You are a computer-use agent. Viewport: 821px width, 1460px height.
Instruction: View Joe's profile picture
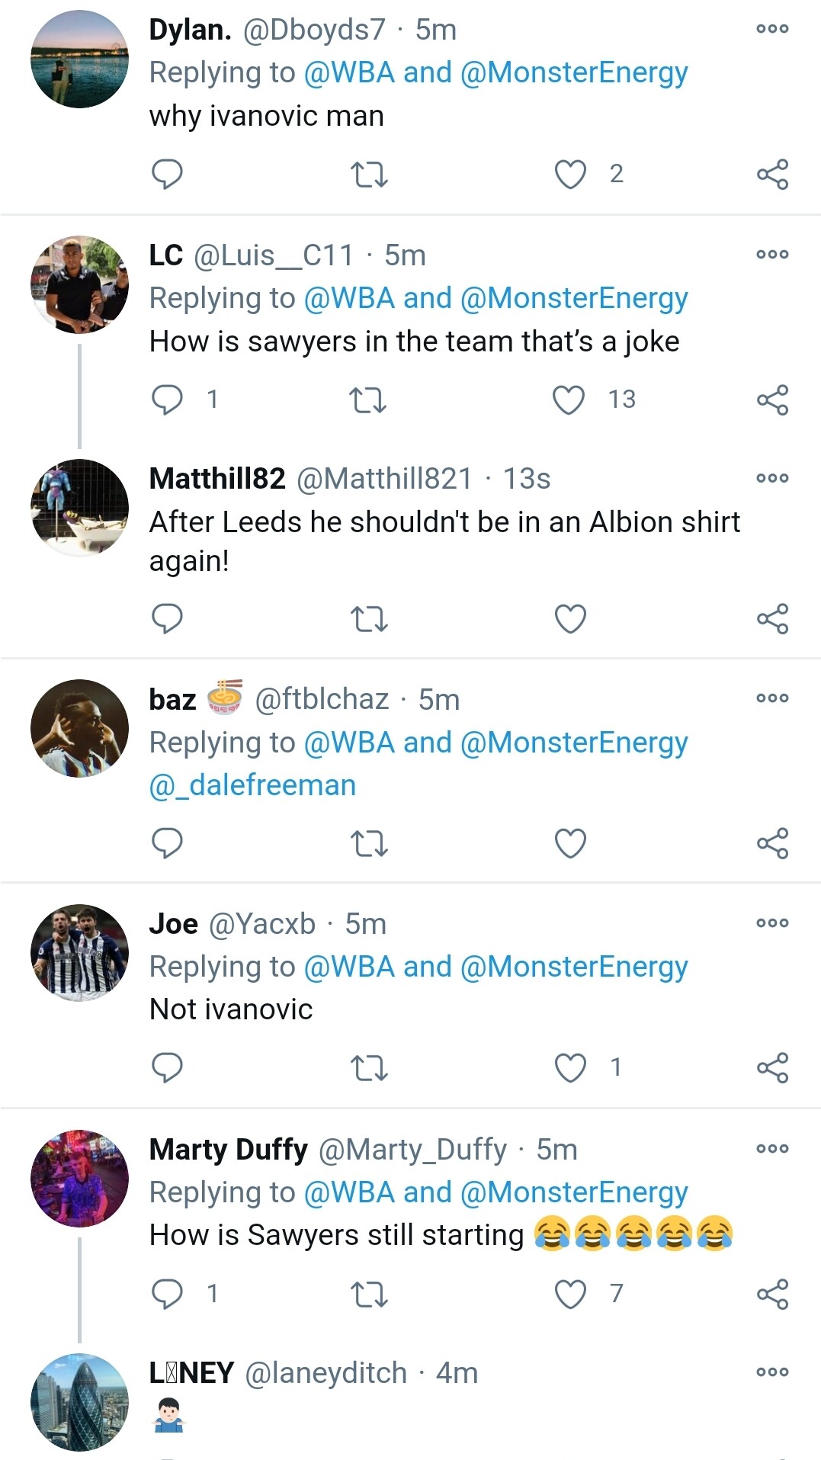79,952
